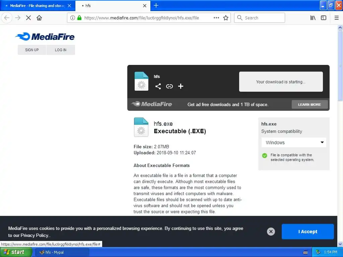Screen dimensions: 343x257
Task: Click the share icon under hfs
Action: click(158, 86)
